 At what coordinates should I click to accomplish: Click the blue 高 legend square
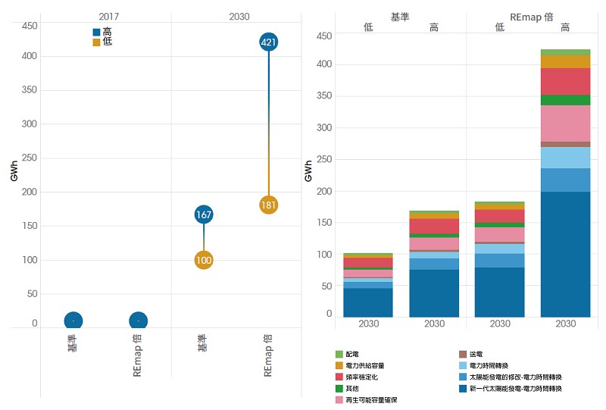pos(96,33)
